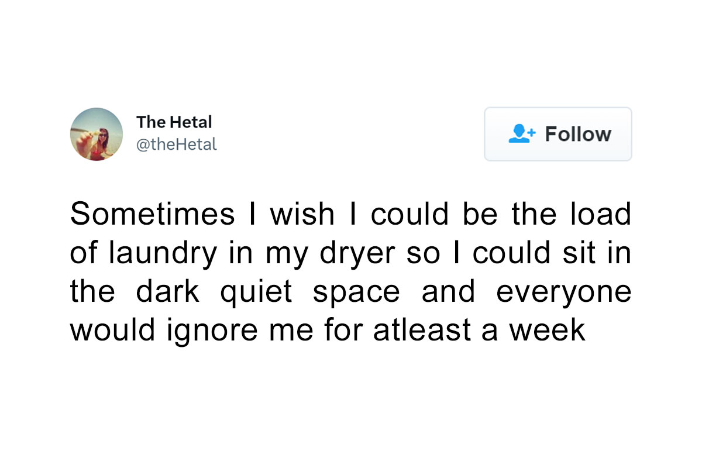Follow the @theHetal account
Viewport: 702px width, 468px height.
click(x=558, y=134)
